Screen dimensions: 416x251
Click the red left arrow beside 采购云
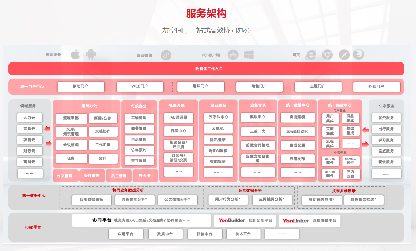[x=47, y=129]
